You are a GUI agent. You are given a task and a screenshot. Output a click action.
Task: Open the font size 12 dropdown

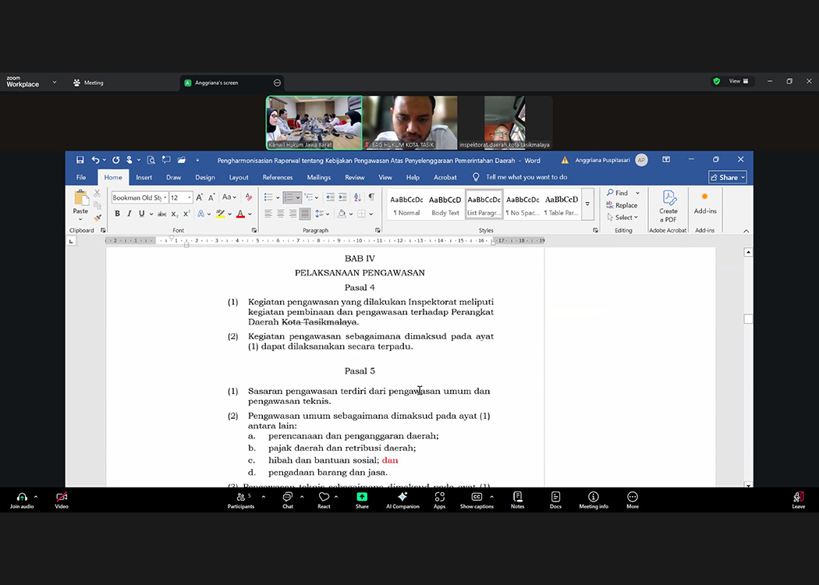(188, 198)
